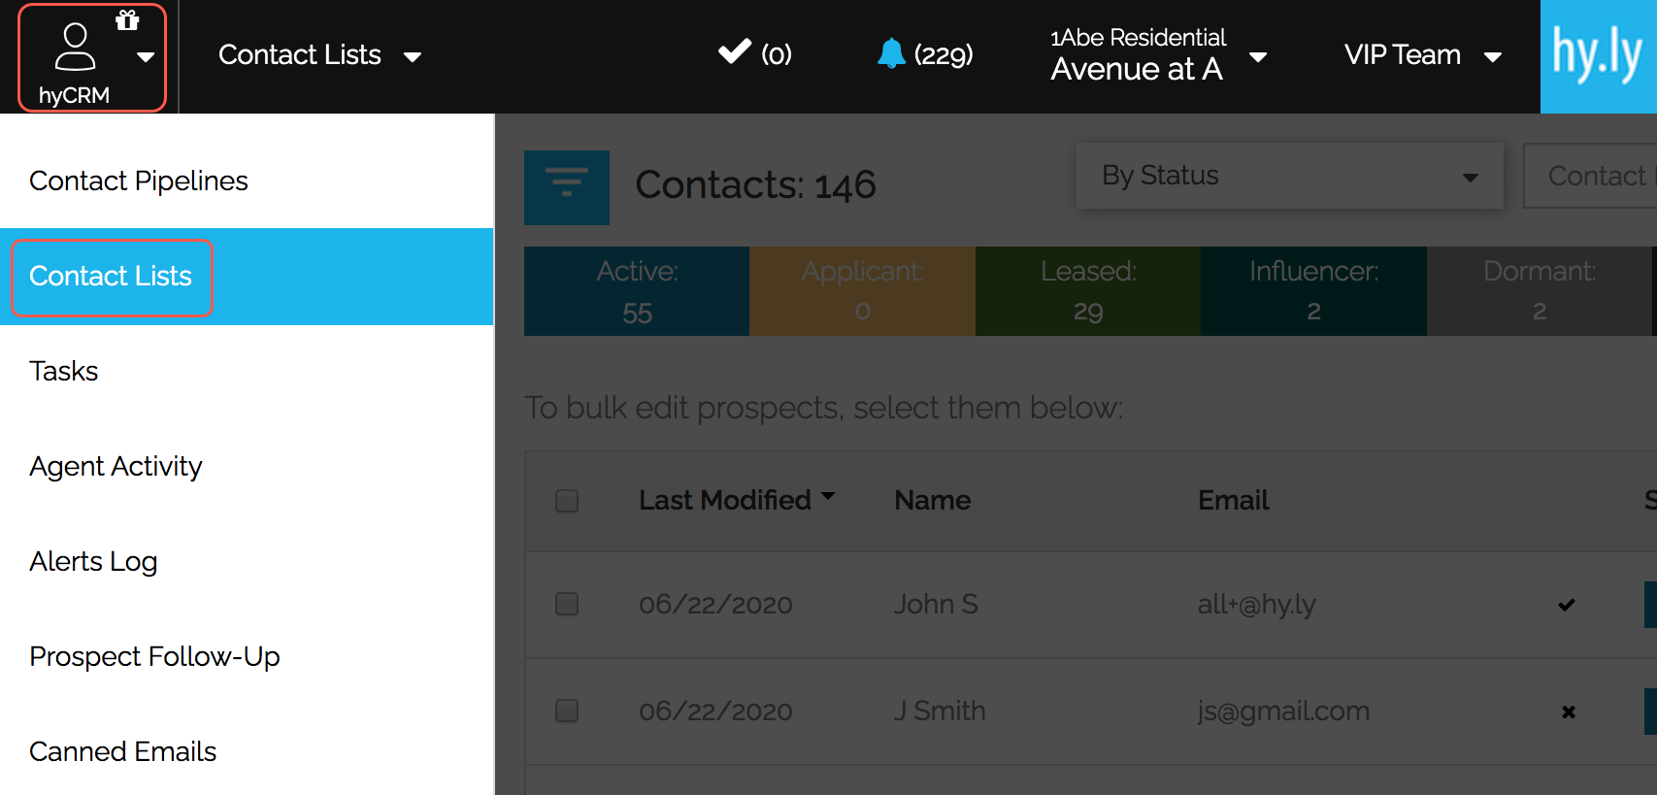The width and height of the screenshot is (1657, 795).
Task: Open the checkmark tasks counter icon
Action: pyautogui.click(x=735, y=50)
